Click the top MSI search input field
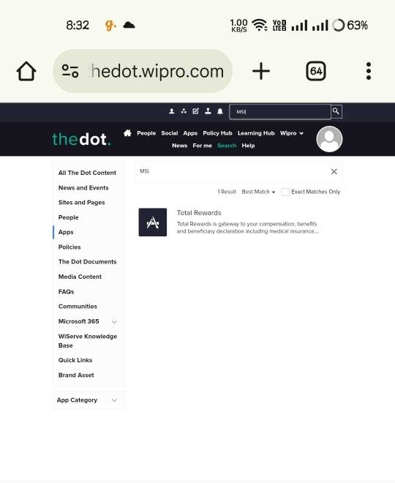The width and height of the screenshot is (395, 483). (x=280, y=111)
